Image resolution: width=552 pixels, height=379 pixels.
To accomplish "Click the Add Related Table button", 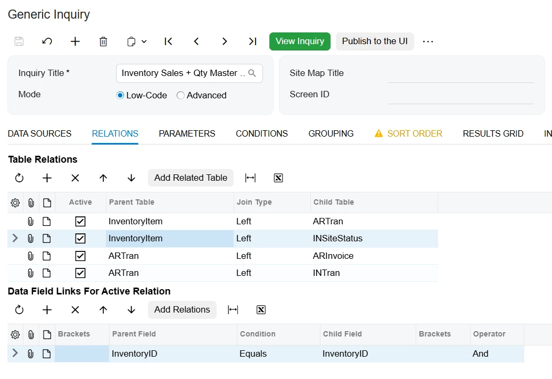I will coord(191,178).
